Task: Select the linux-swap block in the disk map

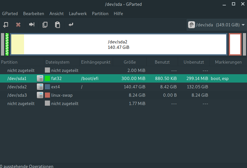Action: pos(235,44)
